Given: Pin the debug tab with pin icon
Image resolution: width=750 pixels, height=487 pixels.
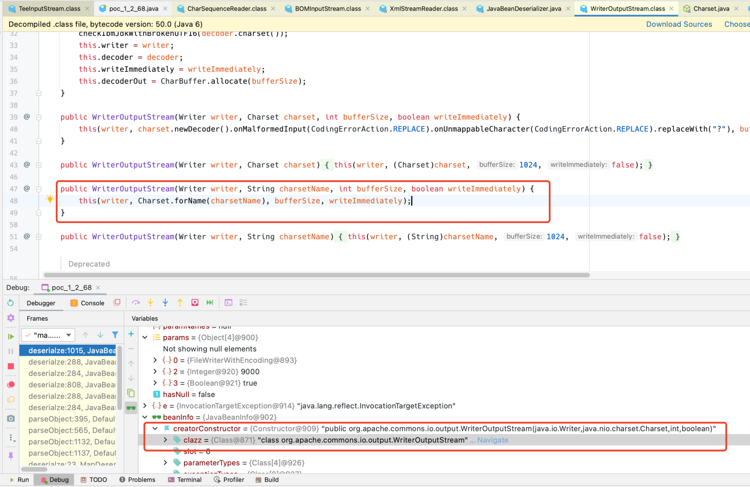Looking at the screenshot, I should pyautogui.click(x=10, y=456).
